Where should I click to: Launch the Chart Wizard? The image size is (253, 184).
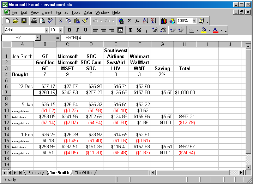(164, 21)
